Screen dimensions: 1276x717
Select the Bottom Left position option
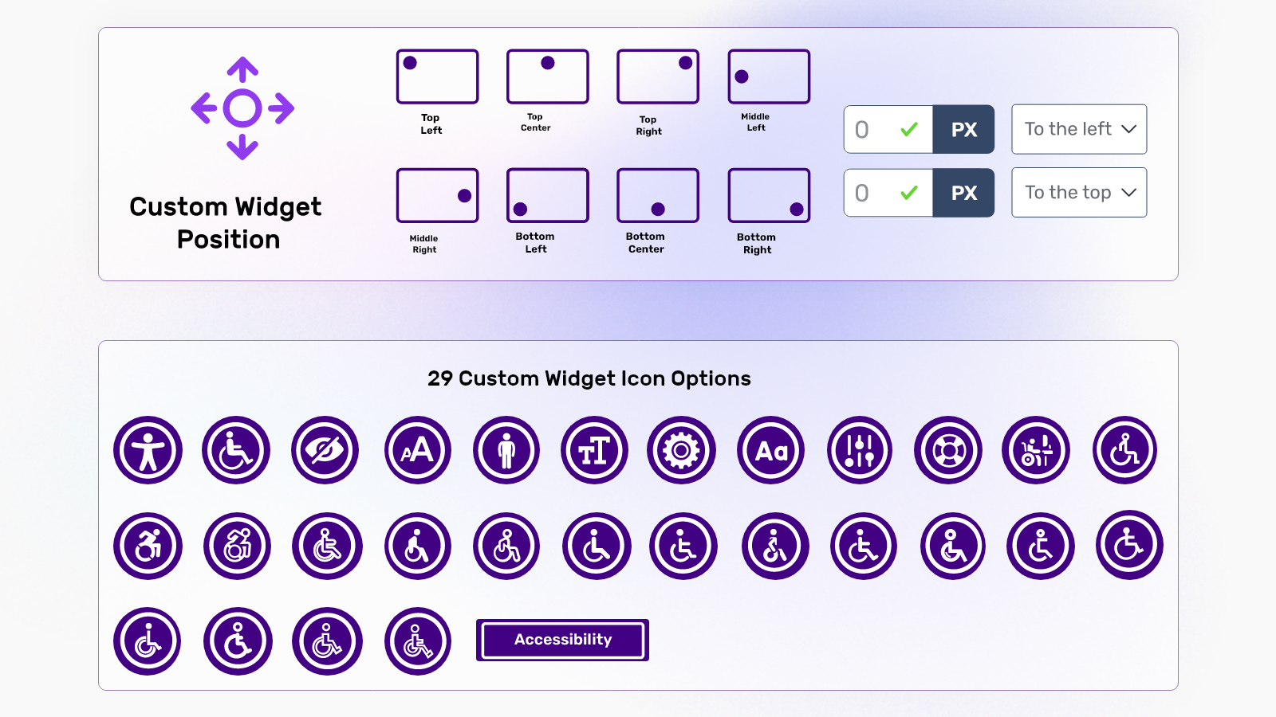548,195
